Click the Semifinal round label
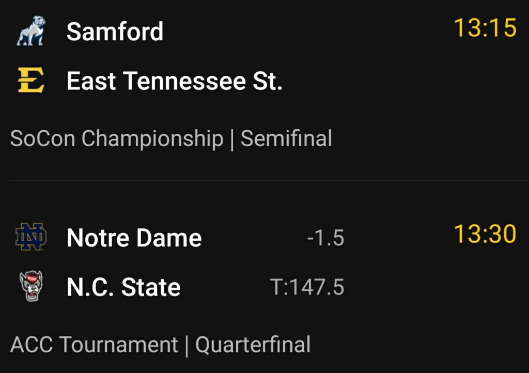The height and width of the screenshot is (373, 529). point(286,138)
